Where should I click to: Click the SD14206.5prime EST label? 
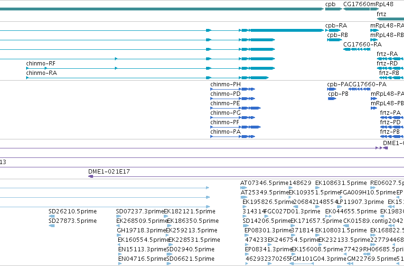(x=267, y=221)
